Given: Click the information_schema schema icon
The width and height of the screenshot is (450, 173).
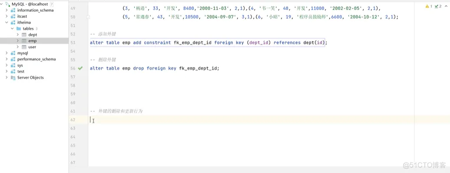Looking at the screenshot, I should [x=13, y=10].
